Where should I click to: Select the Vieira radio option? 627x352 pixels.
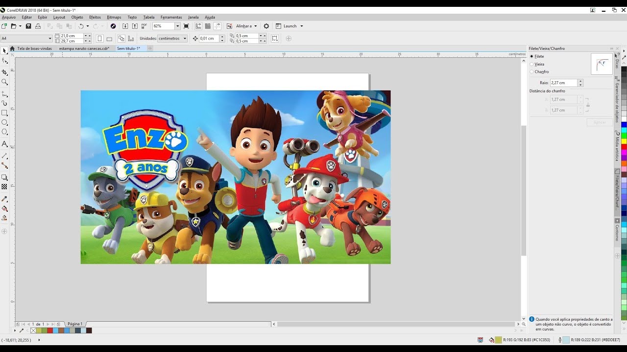pos(531,64)
